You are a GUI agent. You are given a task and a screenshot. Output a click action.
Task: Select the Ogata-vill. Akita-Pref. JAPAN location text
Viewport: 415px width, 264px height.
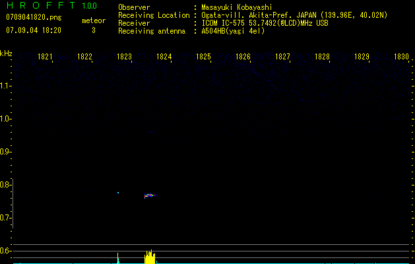(x=294, y=15)
